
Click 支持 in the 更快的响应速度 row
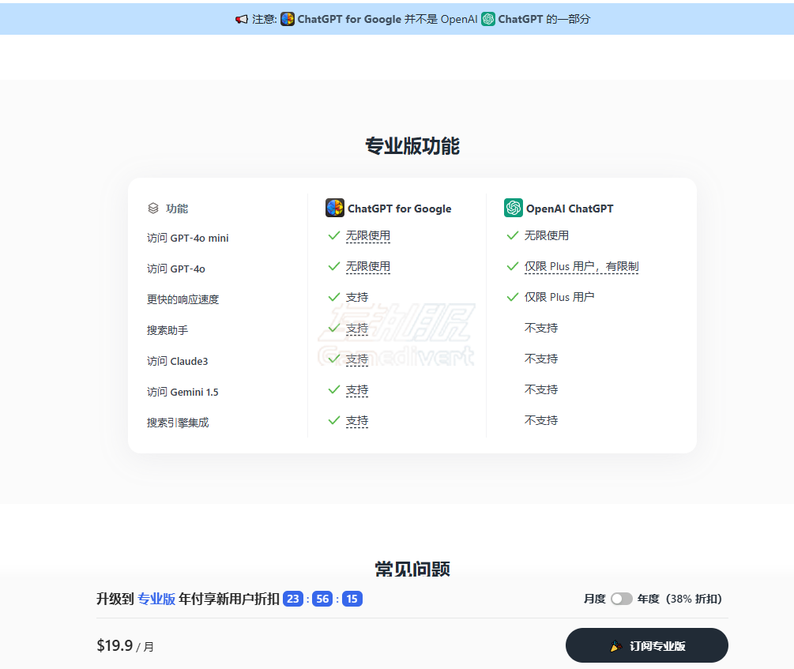pos(357,297)
